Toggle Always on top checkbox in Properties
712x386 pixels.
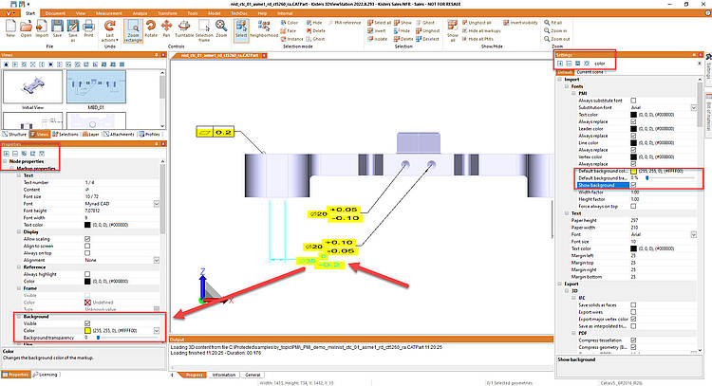tap(87, 253)
